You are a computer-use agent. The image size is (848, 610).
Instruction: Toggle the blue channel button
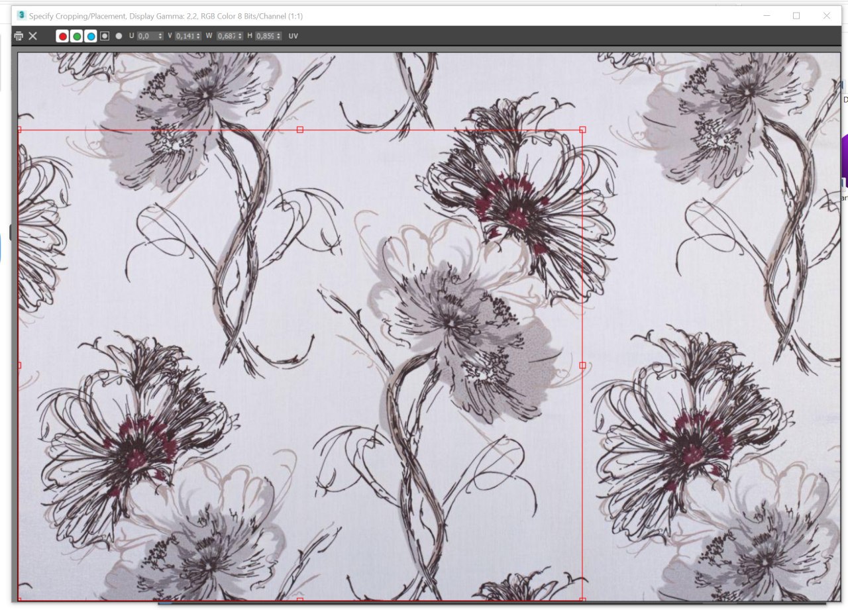[91, 36]
